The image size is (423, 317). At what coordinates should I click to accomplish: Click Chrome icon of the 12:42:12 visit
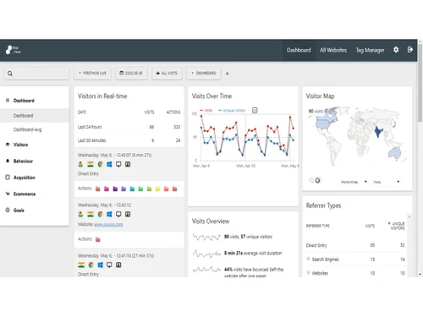(100, 215)
